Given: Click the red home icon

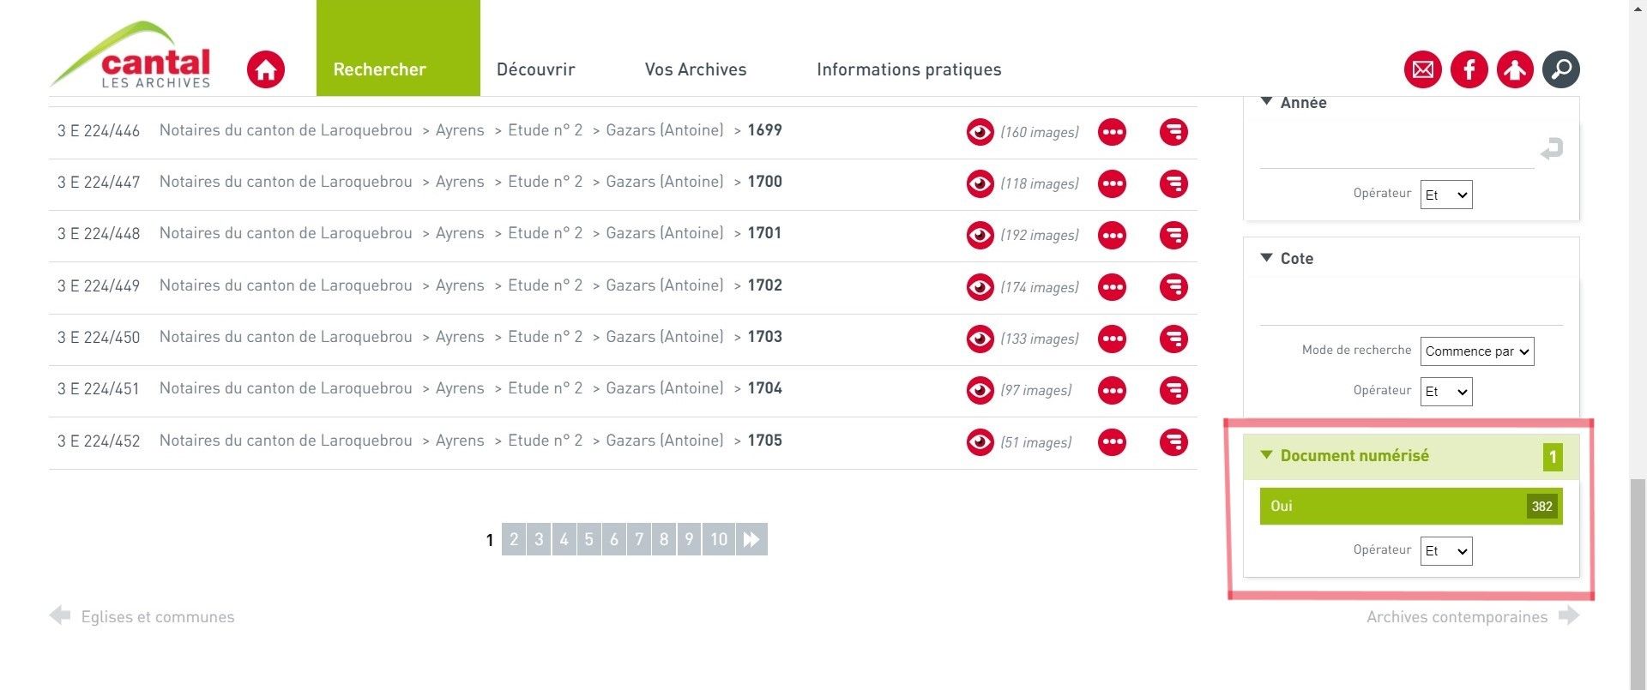Looking at the screenshot, I should coord(266,69).
